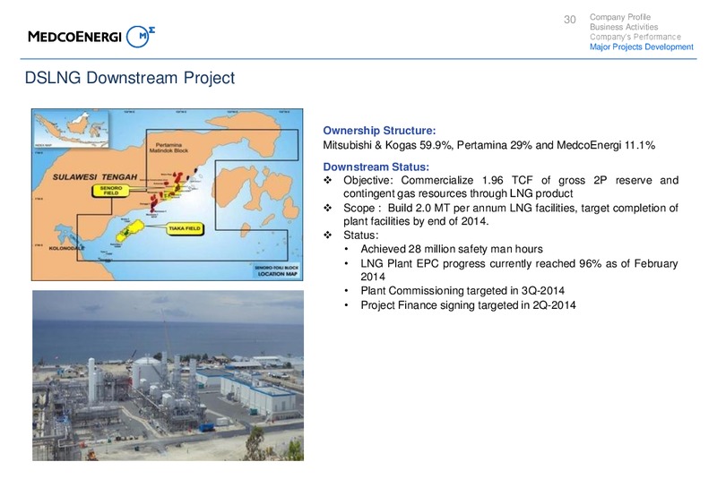Click the diamond bullet beside Status
This screenshot has width=717, height=496.
click(x=328, y=235)
